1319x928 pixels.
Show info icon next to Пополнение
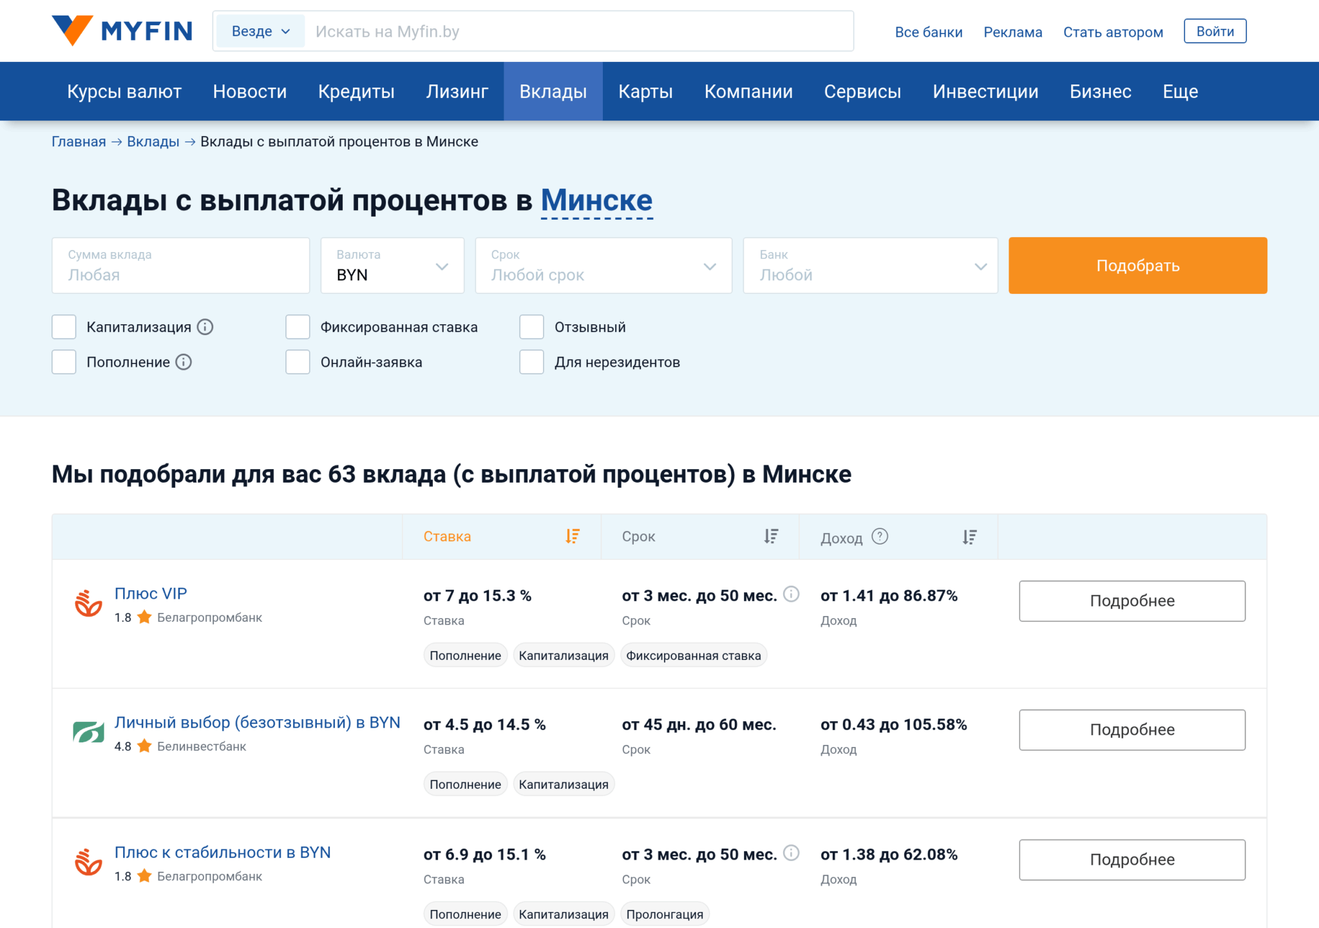(184, 362)
